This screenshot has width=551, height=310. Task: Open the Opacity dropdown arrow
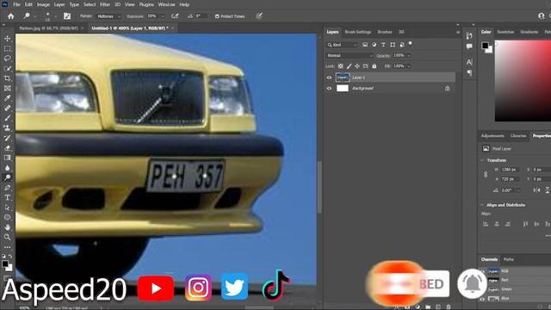(x=409, y=55)
